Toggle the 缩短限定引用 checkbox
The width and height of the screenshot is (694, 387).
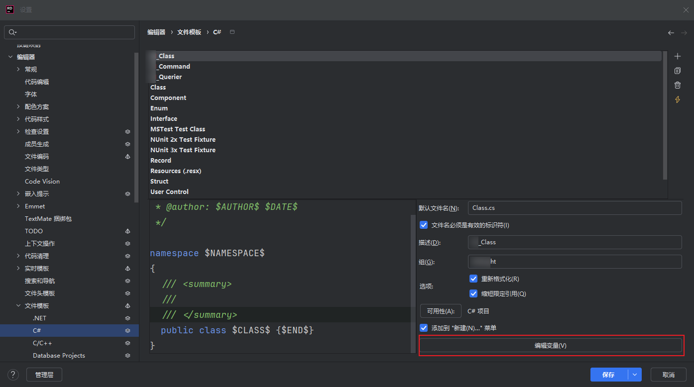coord(473,293)
